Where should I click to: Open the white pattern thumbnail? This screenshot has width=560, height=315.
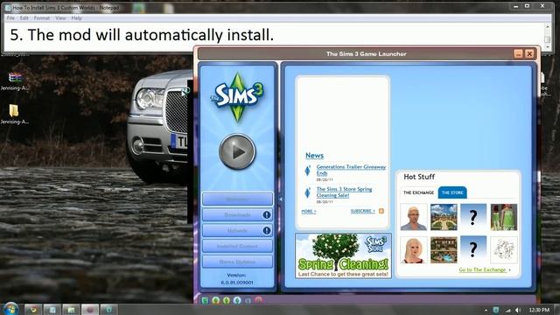504,249
